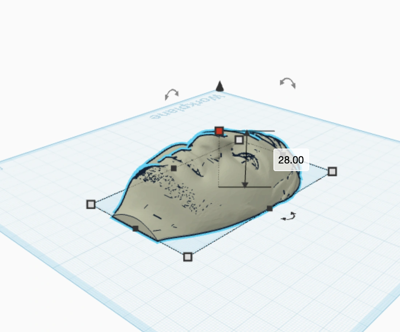Click the curved rotation arrow upper left
Screen dimensions: 400x332
172,94
